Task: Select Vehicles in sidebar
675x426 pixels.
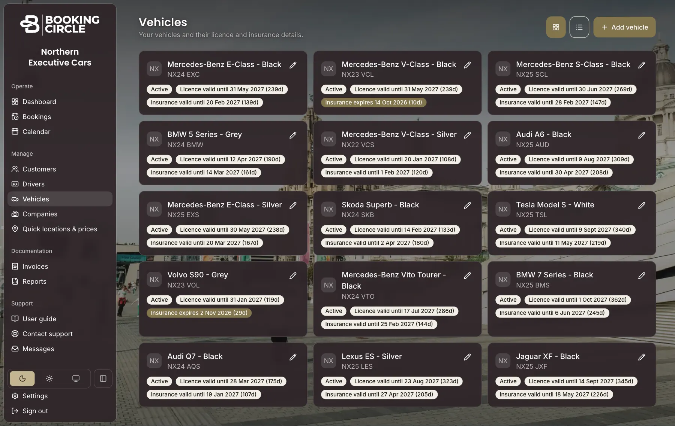Action: tap(60, 199)
